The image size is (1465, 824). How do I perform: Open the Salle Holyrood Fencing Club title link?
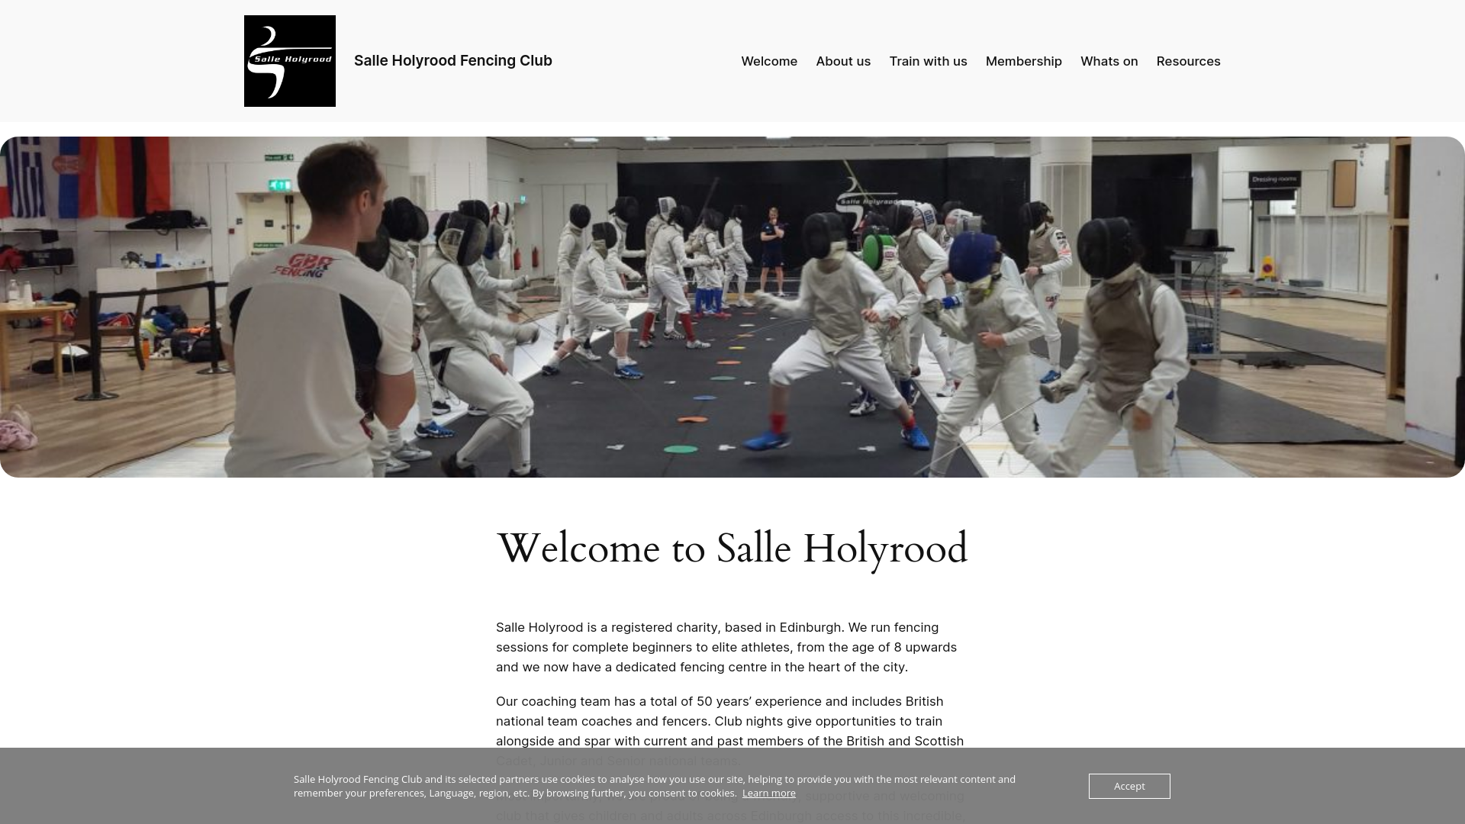pyautogui.click(x=453, y=61)
